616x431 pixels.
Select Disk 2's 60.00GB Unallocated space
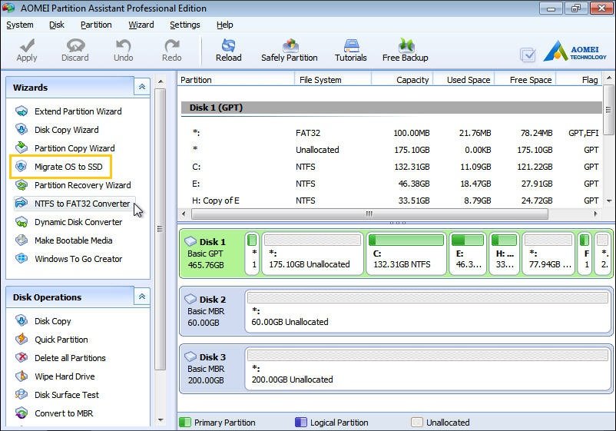tap(427, 311)
